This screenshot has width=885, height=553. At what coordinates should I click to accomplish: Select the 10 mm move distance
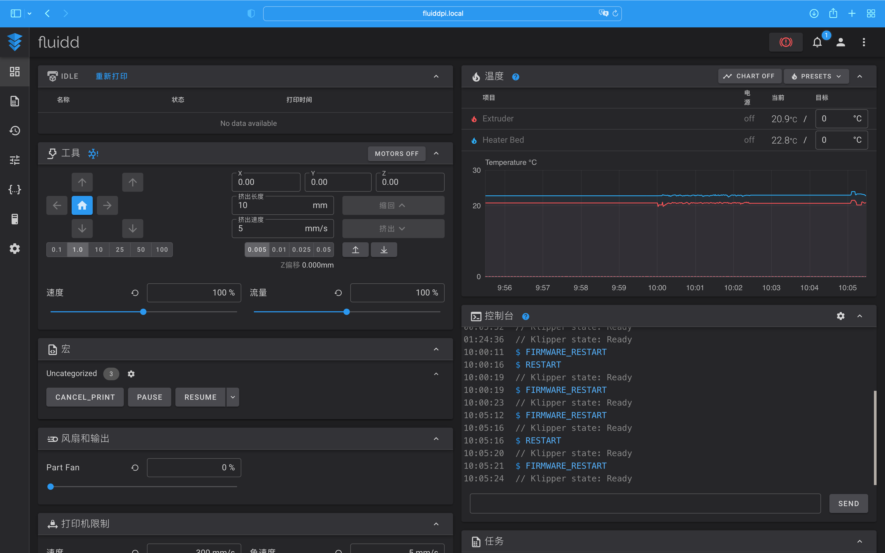[x=99, y=249]
